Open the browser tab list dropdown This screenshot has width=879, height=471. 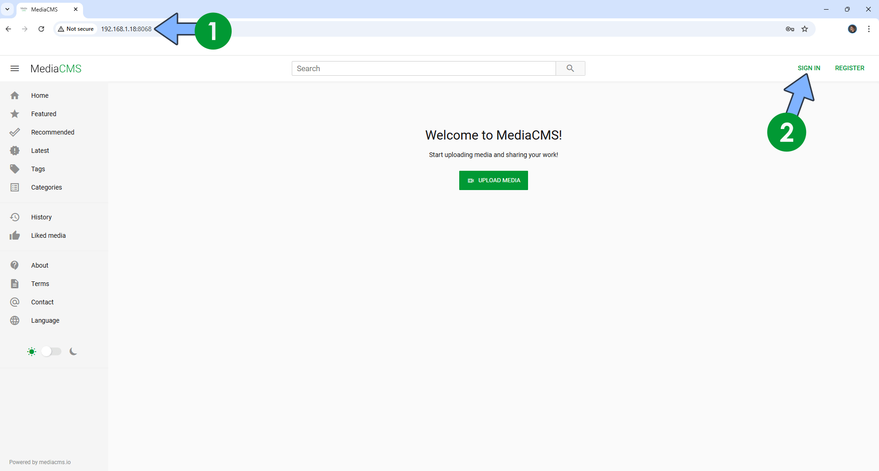coord(7,9)
